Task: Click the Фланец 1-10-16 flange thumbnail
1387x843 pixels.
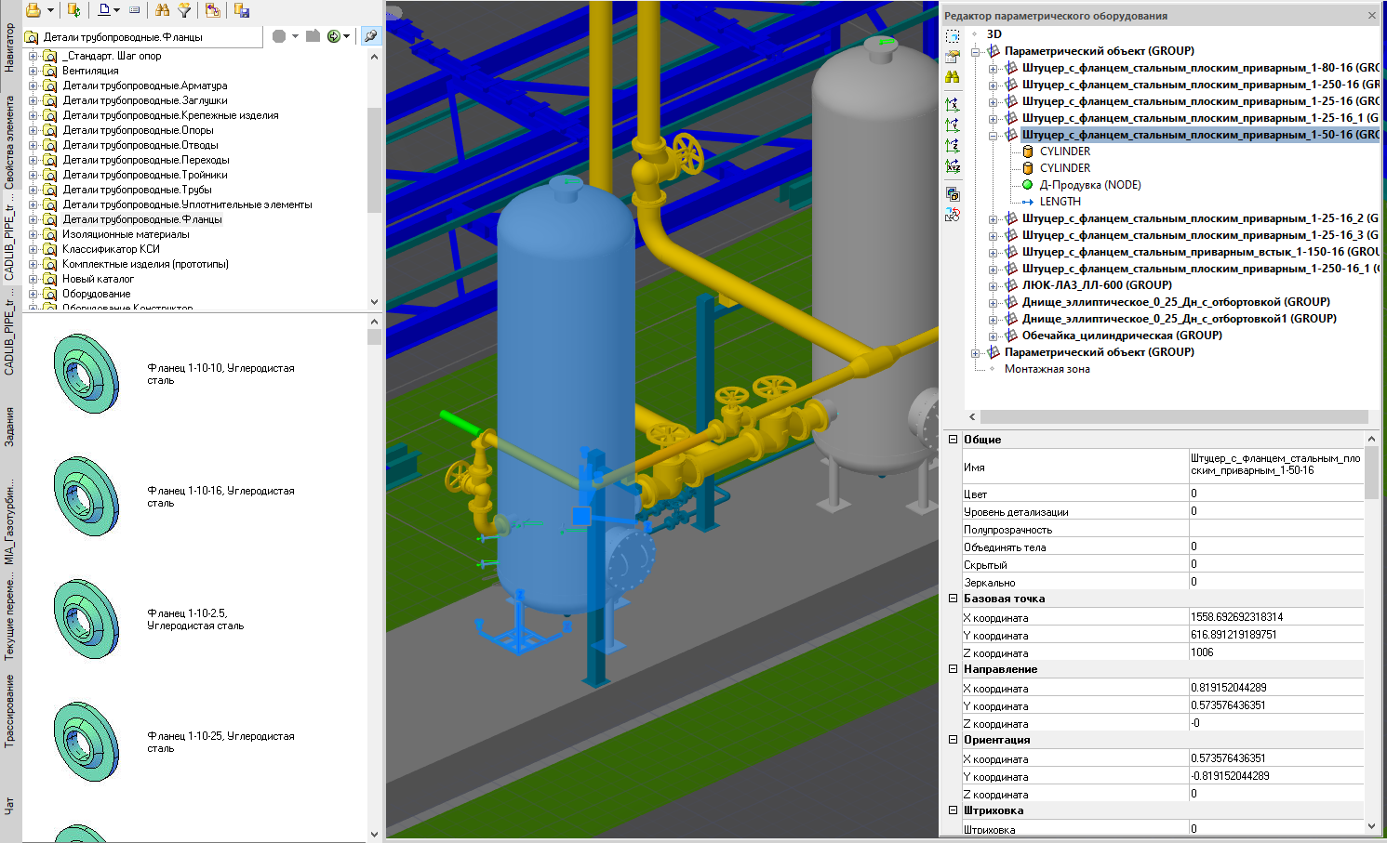Action: [x=87, y=496]
